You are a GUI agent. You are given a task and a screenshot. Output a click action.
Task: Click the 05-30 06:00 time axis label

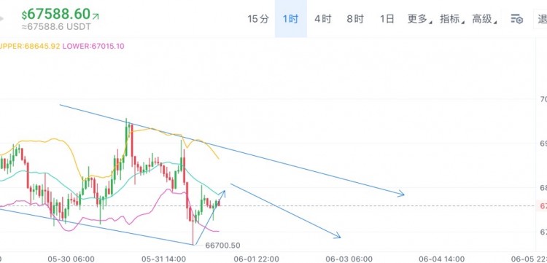click(71, 259)
